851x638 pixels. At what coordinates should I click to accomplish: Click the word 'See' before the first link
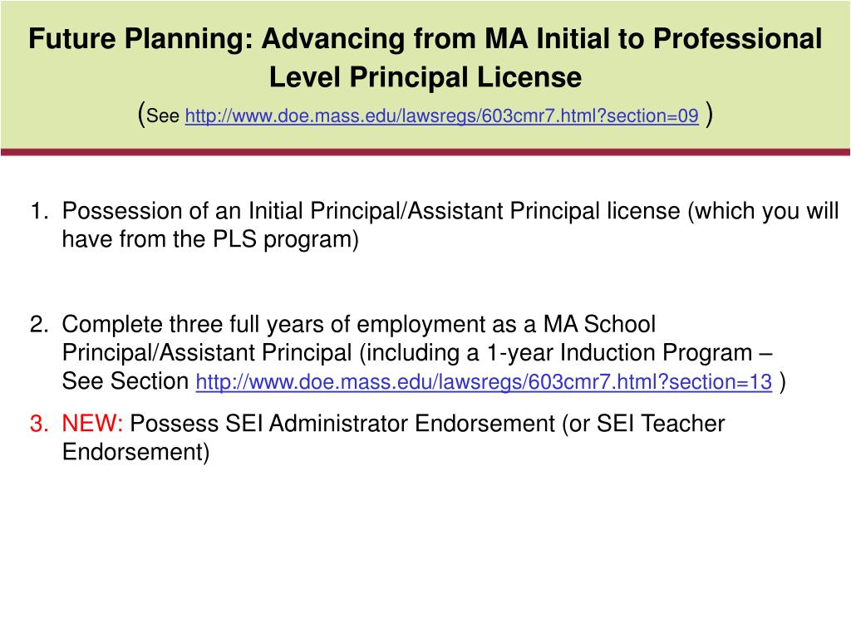163,115
